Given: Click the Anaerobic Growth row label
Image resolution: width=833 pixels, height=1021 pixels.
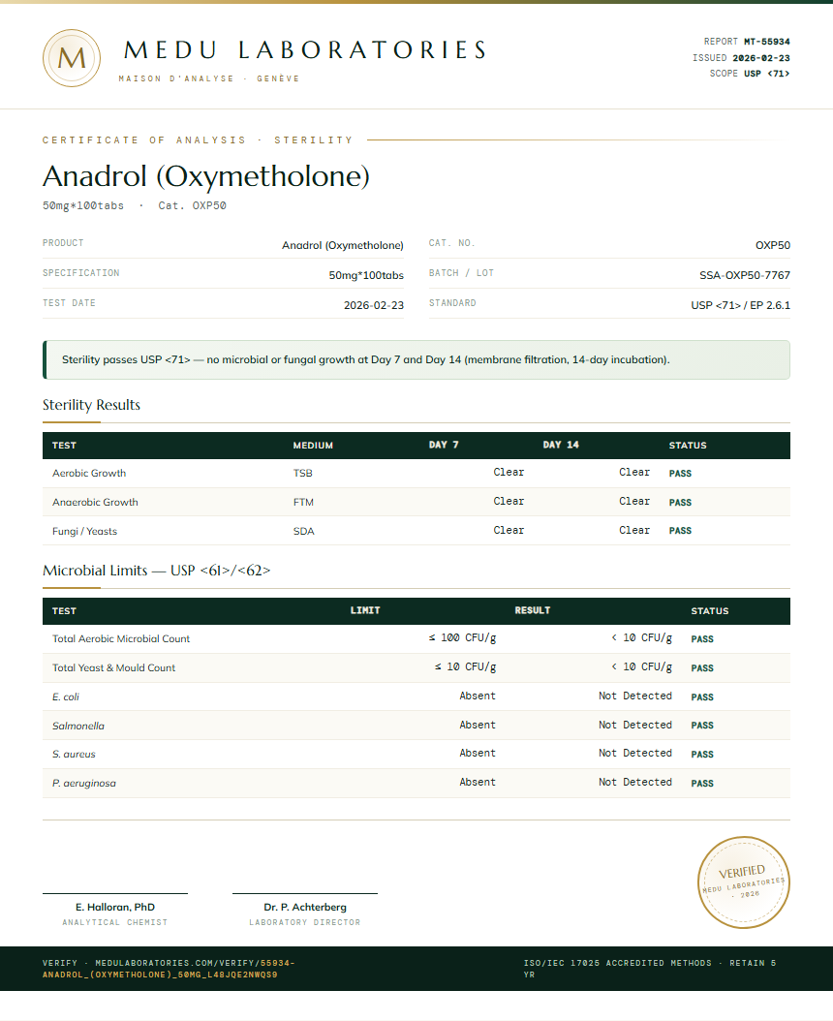Looking at the screenshot, I should coord(95,502).
